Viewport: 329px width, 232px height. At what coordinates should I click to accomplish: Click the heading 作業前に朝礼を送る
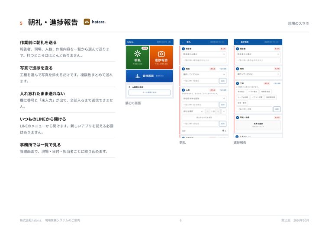[38, 42]
